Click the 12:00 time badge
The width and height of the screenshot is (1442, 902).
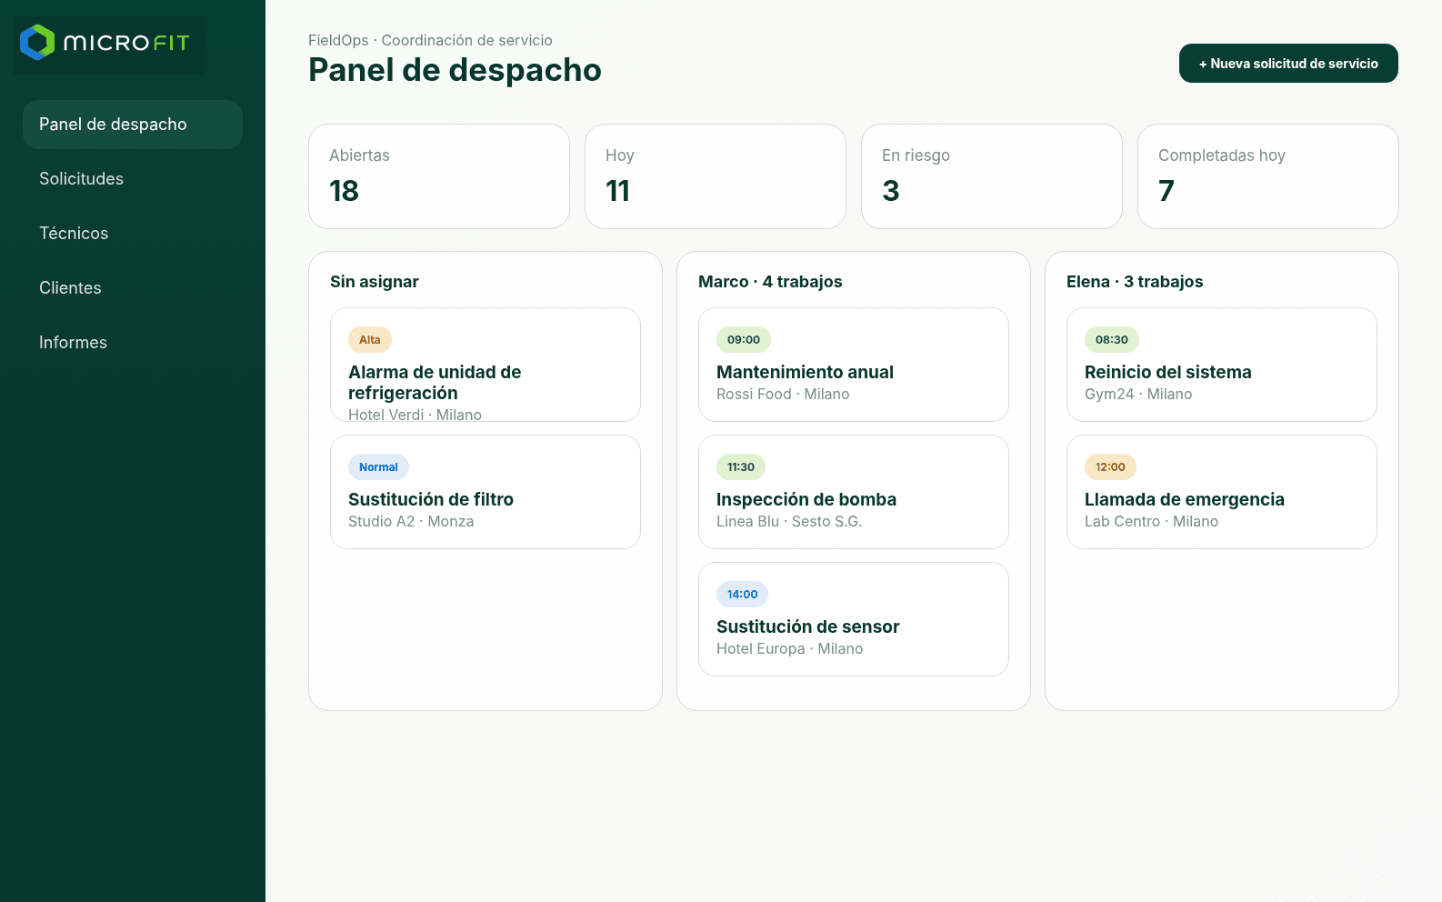(1110, 467)
